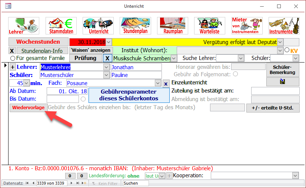Open Gebührenparameter dieses Schülerkontos
This screenshot has height=188, width=306.
coord(129,95)
